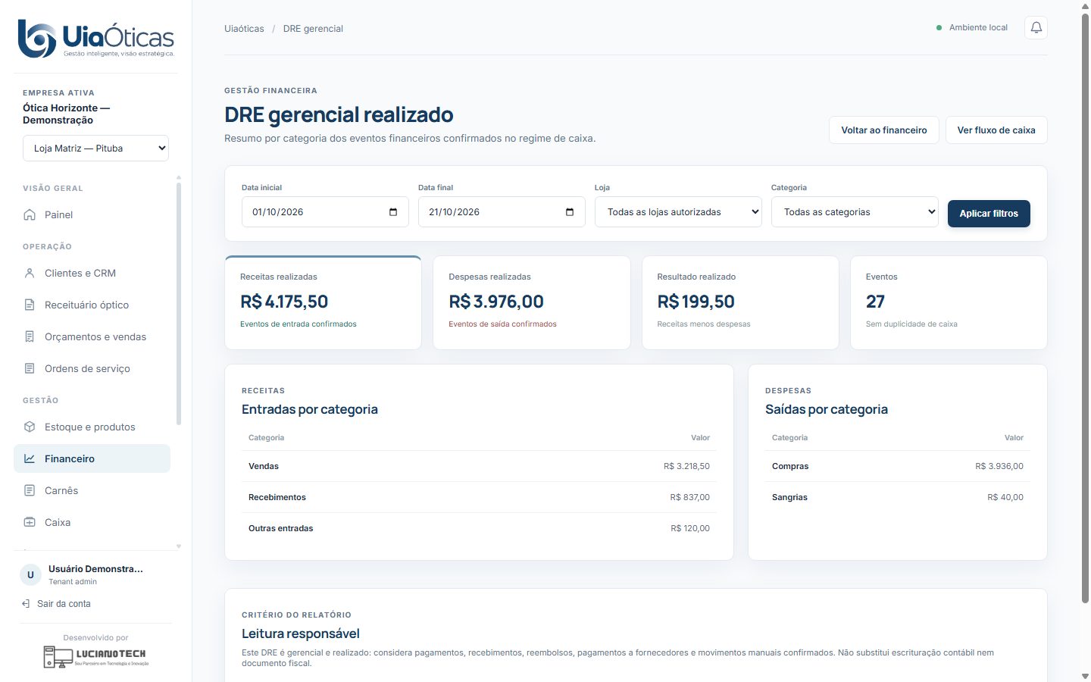Click the Sair da conta logout icon

[x=27, y=604]
